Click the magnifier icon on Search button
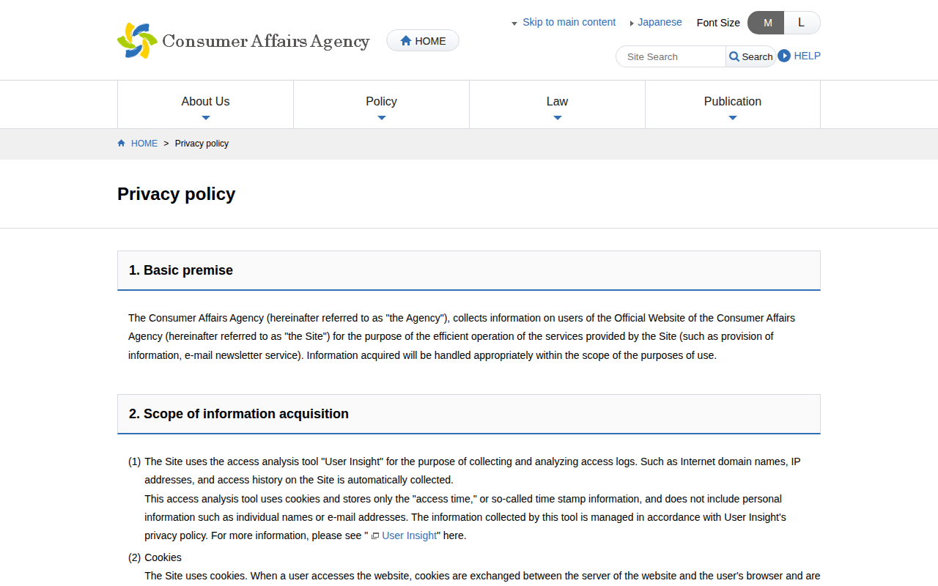 pyautogui.click(x=734, y=56)
